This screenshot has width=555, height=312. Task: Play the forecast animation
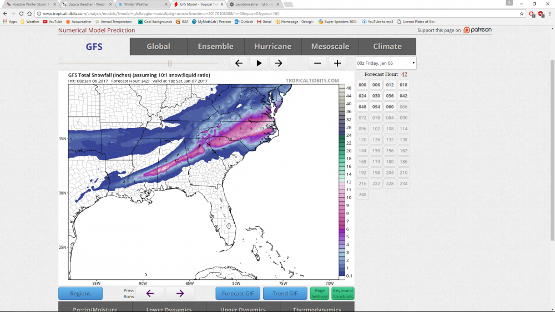coord(259,63)
